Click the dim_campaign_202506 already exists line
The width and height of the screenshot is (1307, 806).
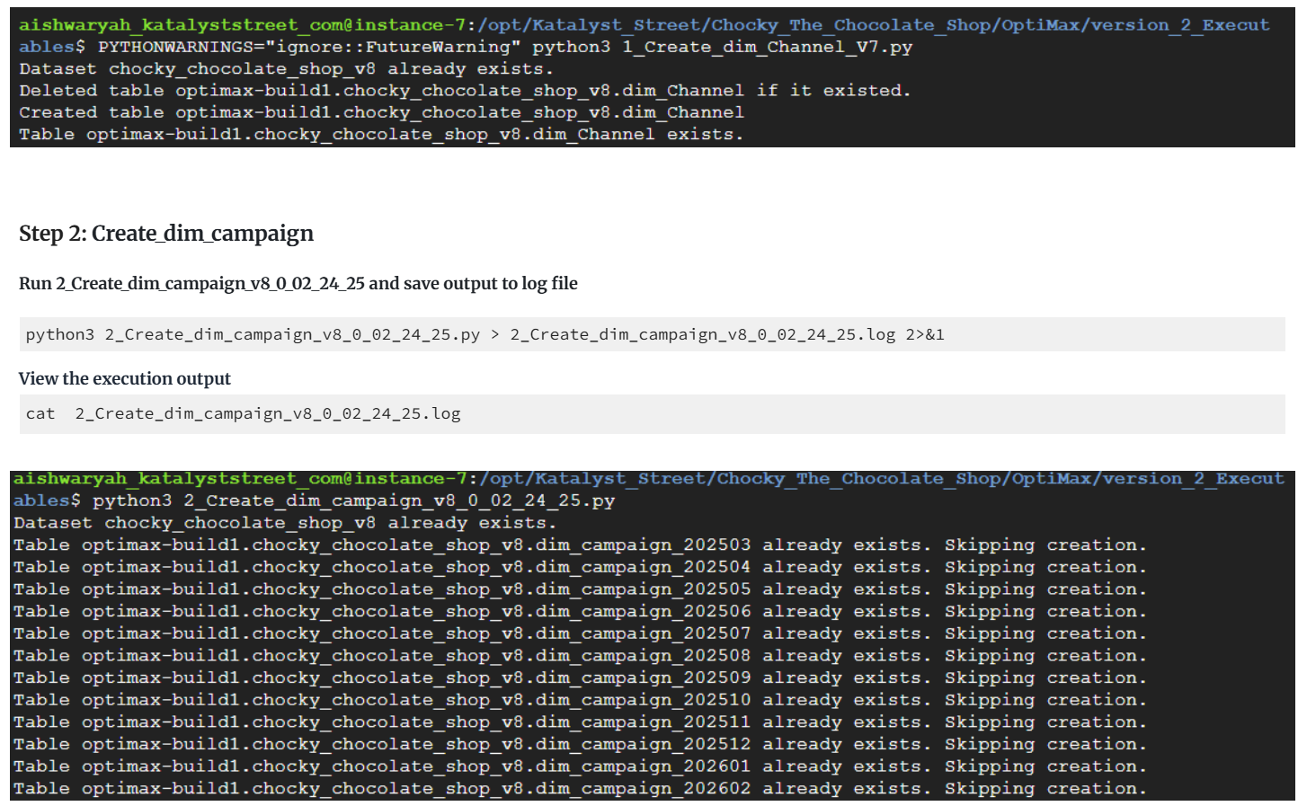pos(580,612)
